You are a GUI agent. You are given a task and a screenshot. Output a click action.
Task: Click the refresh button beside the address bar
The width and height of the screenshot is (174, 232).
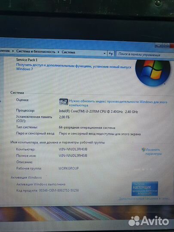click(x=111, y=54)
